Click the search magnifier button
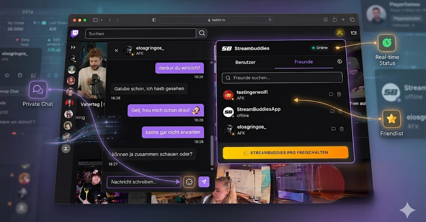Viewport: 426px width, 222px height. 202,33
